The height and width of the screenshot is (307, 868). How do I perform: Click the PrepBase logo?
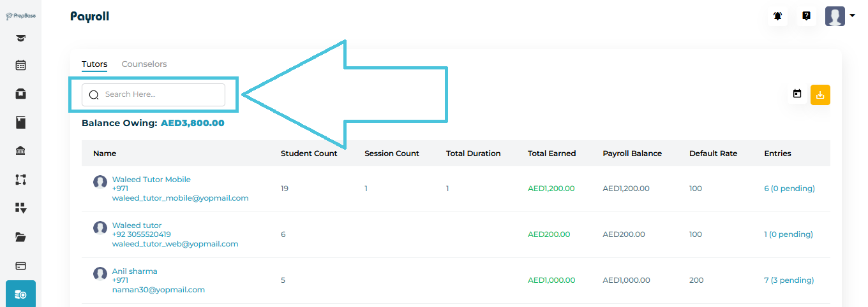pos(20,15)
